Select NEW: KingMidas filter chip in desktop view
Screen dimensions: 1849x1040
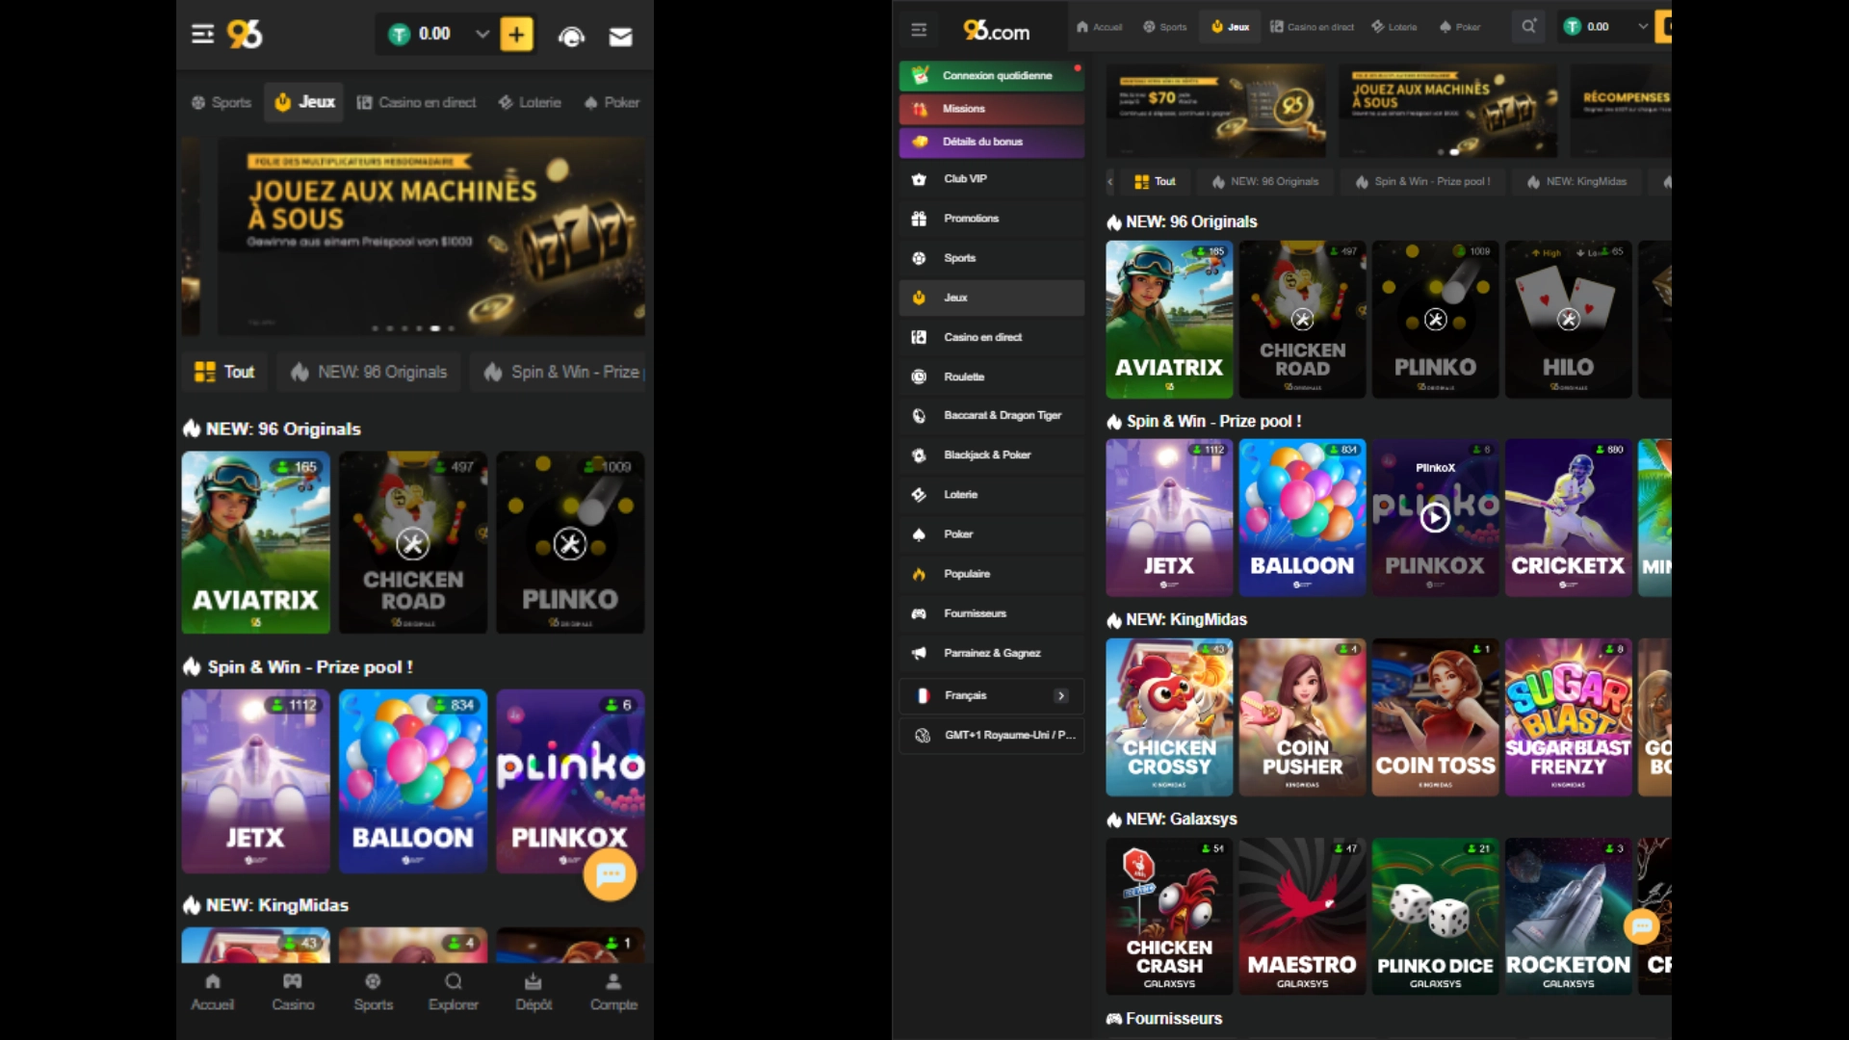[x=1576, y=181]
